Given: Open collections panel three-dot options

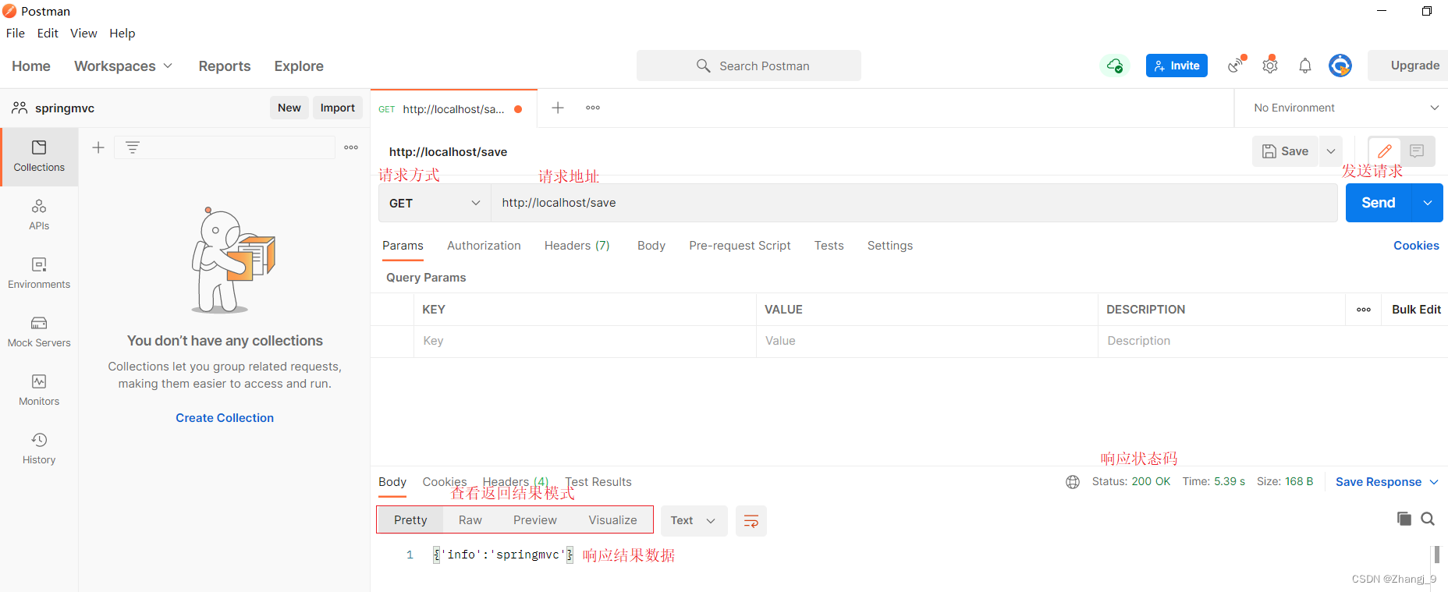Looking at the screenshot, I should [351, 147].
